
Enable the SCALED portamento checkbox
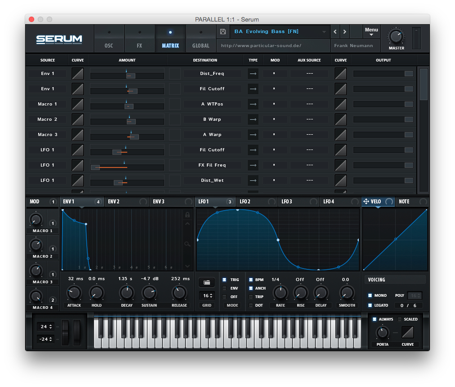[x=400, y=319]
